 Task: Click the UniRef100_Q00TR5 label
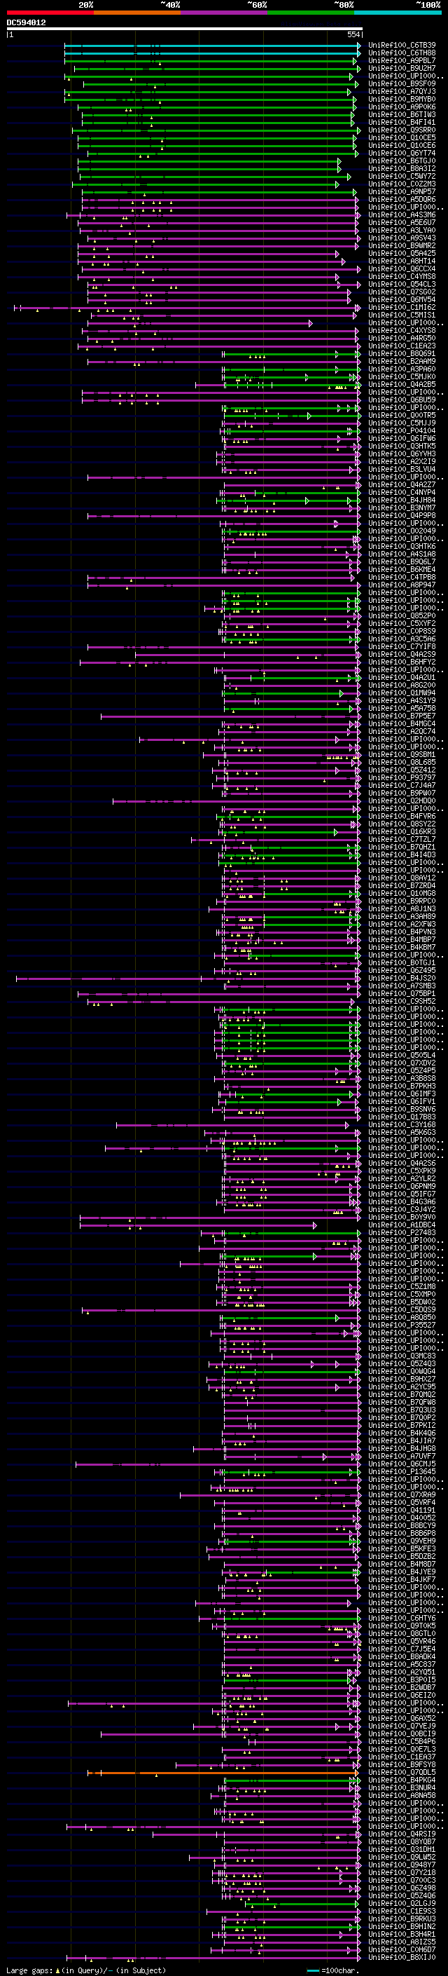(402, 415)
